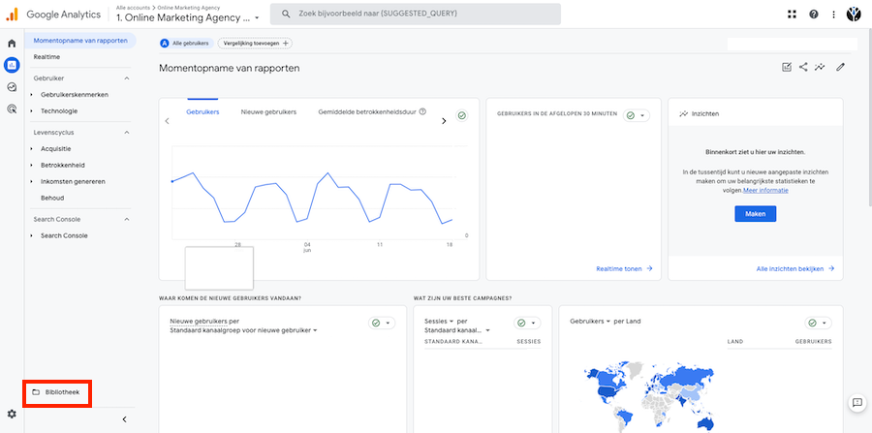Screen dimensions: 872x433
Task: Select the Reports icon in left rail
Action: (x=12, y=65)
